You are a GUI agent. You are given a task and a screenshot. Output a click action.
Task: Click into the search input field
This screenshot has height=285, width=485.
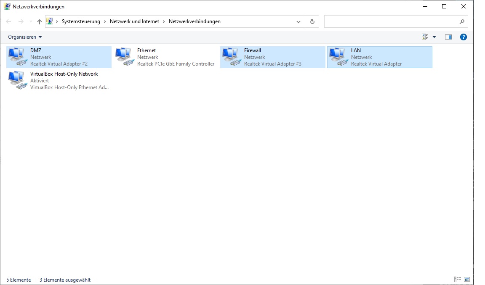[x=391, y=21]
